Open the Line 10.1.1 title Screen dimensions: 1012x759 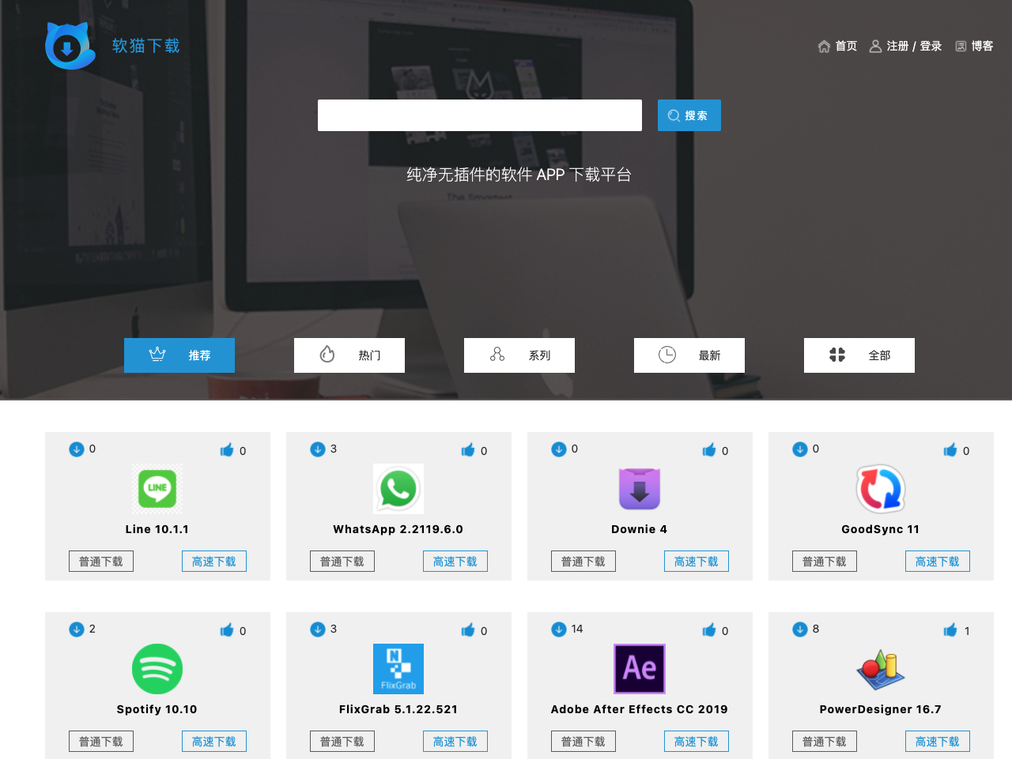coord(157,529)
